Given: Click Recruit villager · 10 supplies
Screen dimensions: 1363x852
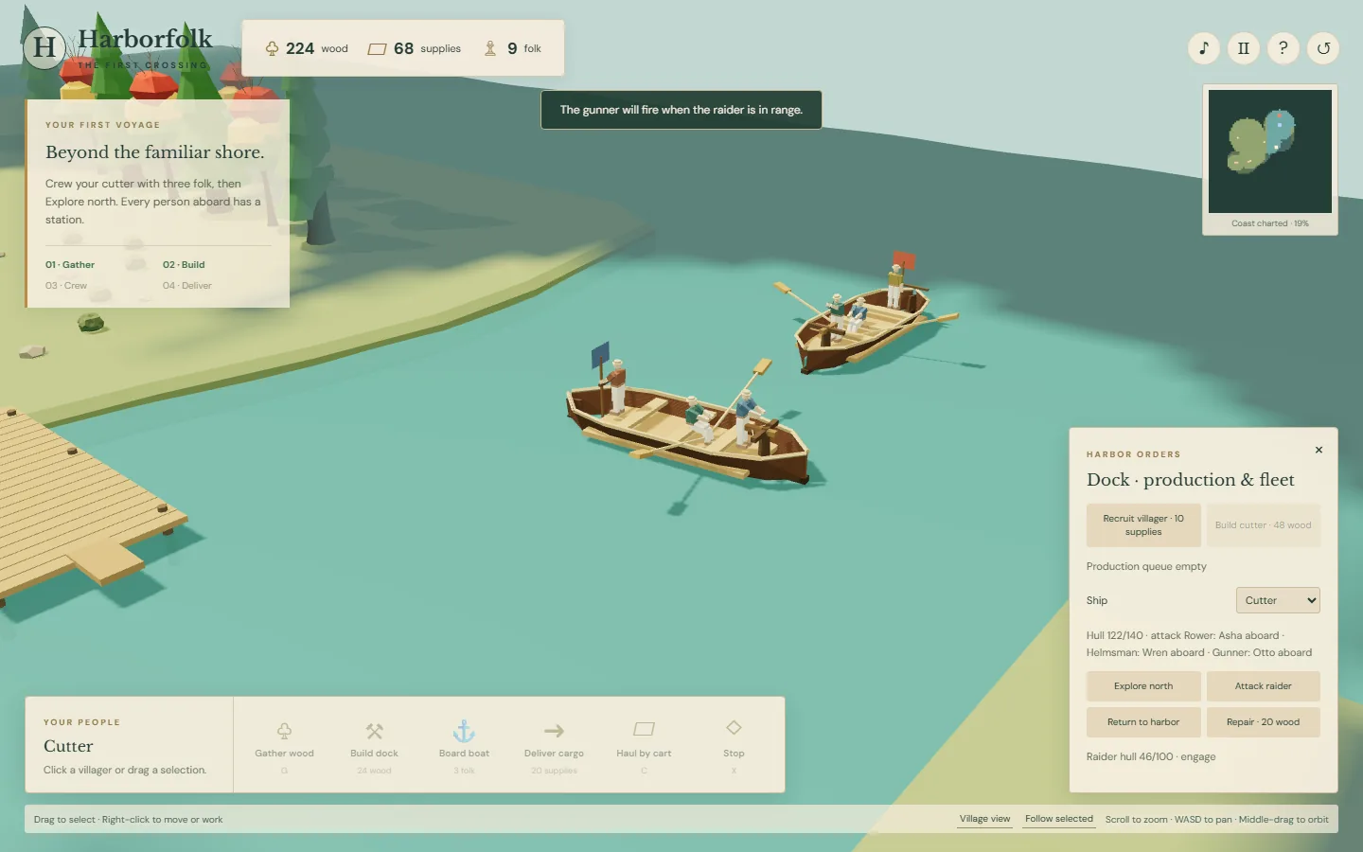Looking at the screenshot, I should point(1143,525).
